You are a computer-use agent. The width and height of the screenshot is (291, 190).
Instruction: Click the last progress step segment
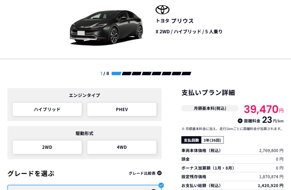(186, 73)
